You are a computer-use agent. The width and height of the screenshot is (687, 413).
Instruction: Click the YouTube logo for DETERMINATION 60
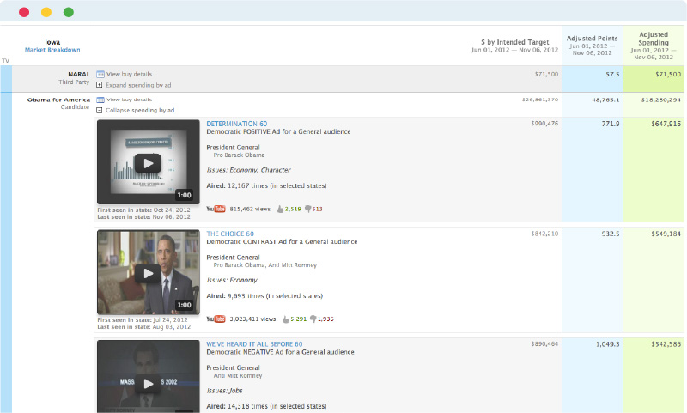[x=216, y=209]
